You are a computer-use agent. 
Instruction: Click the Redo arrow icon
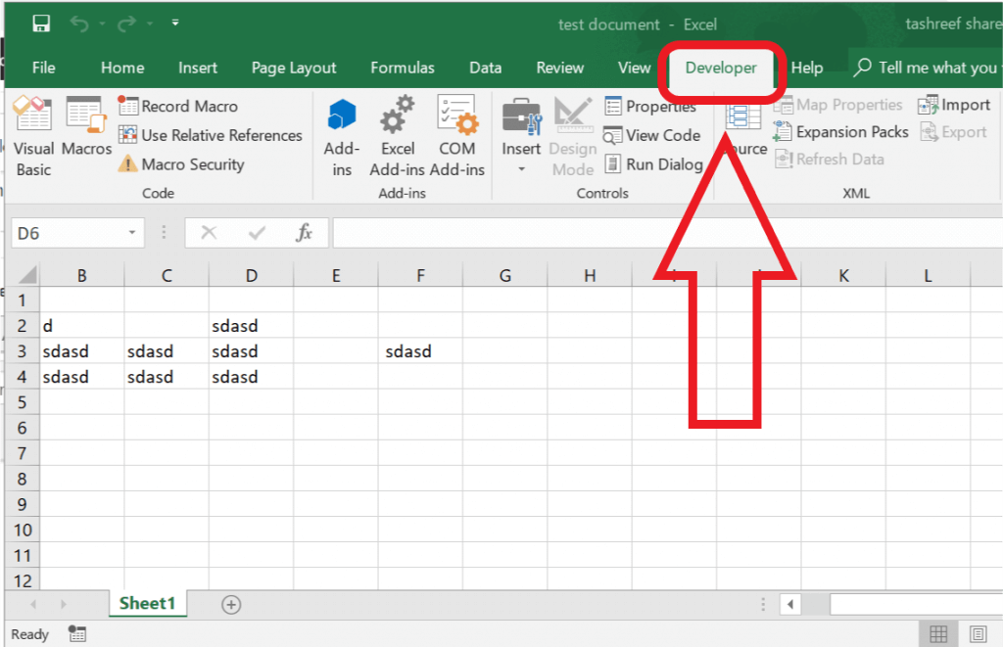(x=126, y=24)
